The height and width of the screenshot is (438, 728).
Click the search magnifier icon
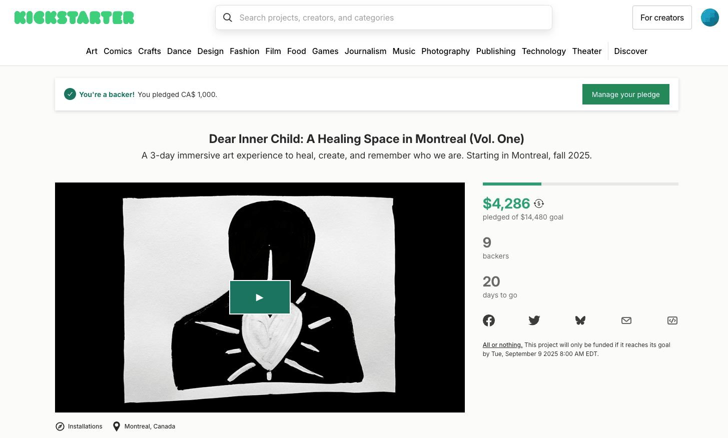pyautogui.click(x=228, y=17)
